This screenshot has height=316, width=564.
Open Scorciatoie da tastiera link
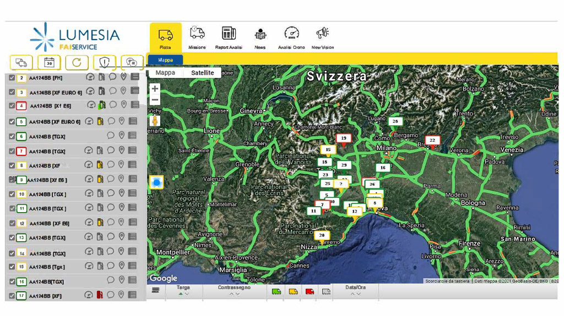[447, 281]
